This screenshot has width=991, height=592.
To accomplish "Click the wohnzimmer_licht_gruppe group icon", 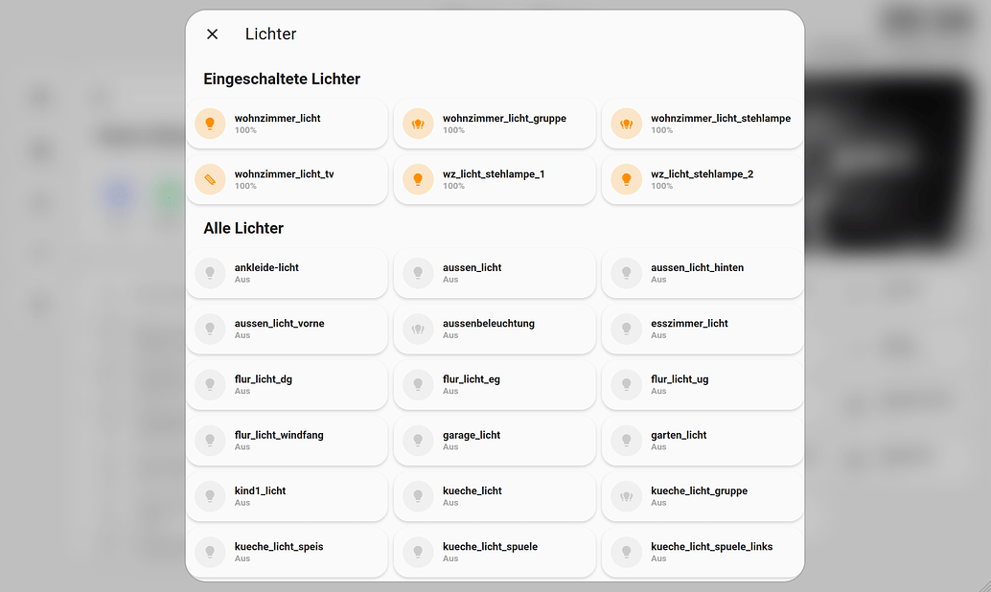I will click(x=418, y=124).
